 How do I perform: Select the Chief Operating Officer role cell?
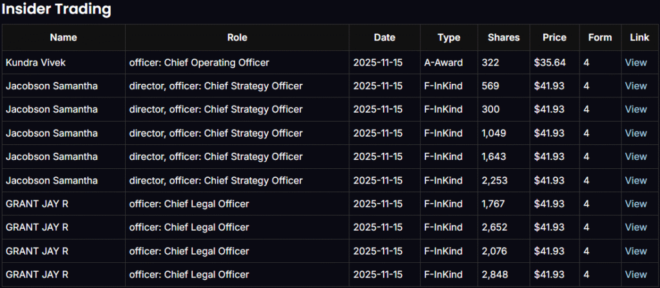199,62
